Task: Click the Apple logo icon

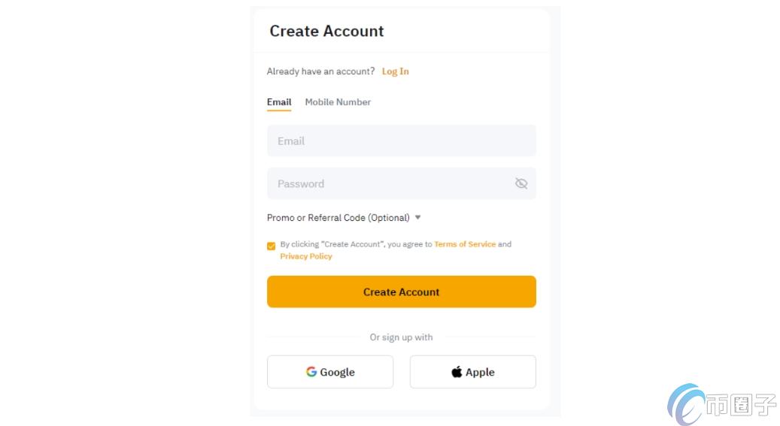Action: point(457,372)
